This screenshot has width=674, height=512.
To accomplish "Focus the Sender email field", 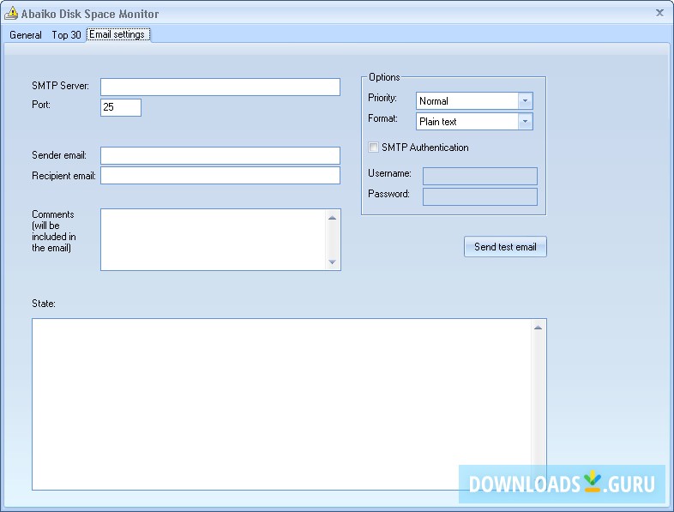I will click(220, 155).
